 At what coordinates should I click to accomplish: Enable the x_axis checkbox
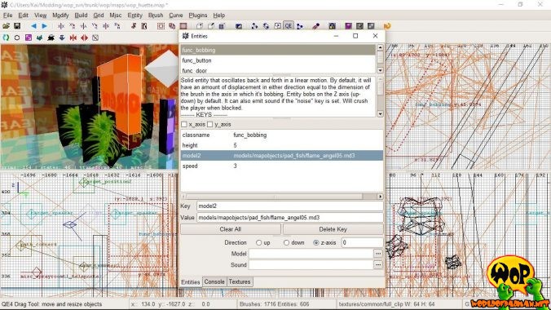tap(184, 124)
